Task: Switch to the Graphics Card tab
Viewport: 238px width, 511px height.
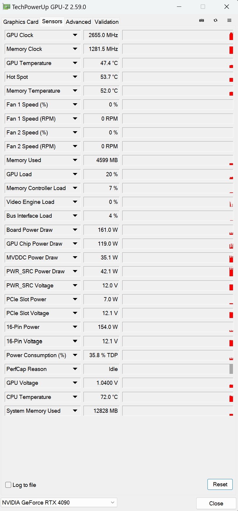Action: [x=21, y=22]
